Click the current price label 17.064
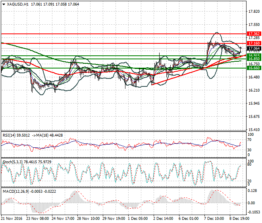The image size is (262, 223). (254, 49)
